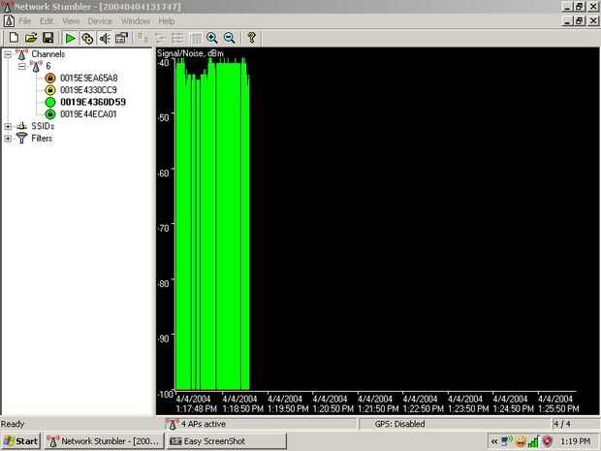Zoom in on the signal graph

point(212,38)
